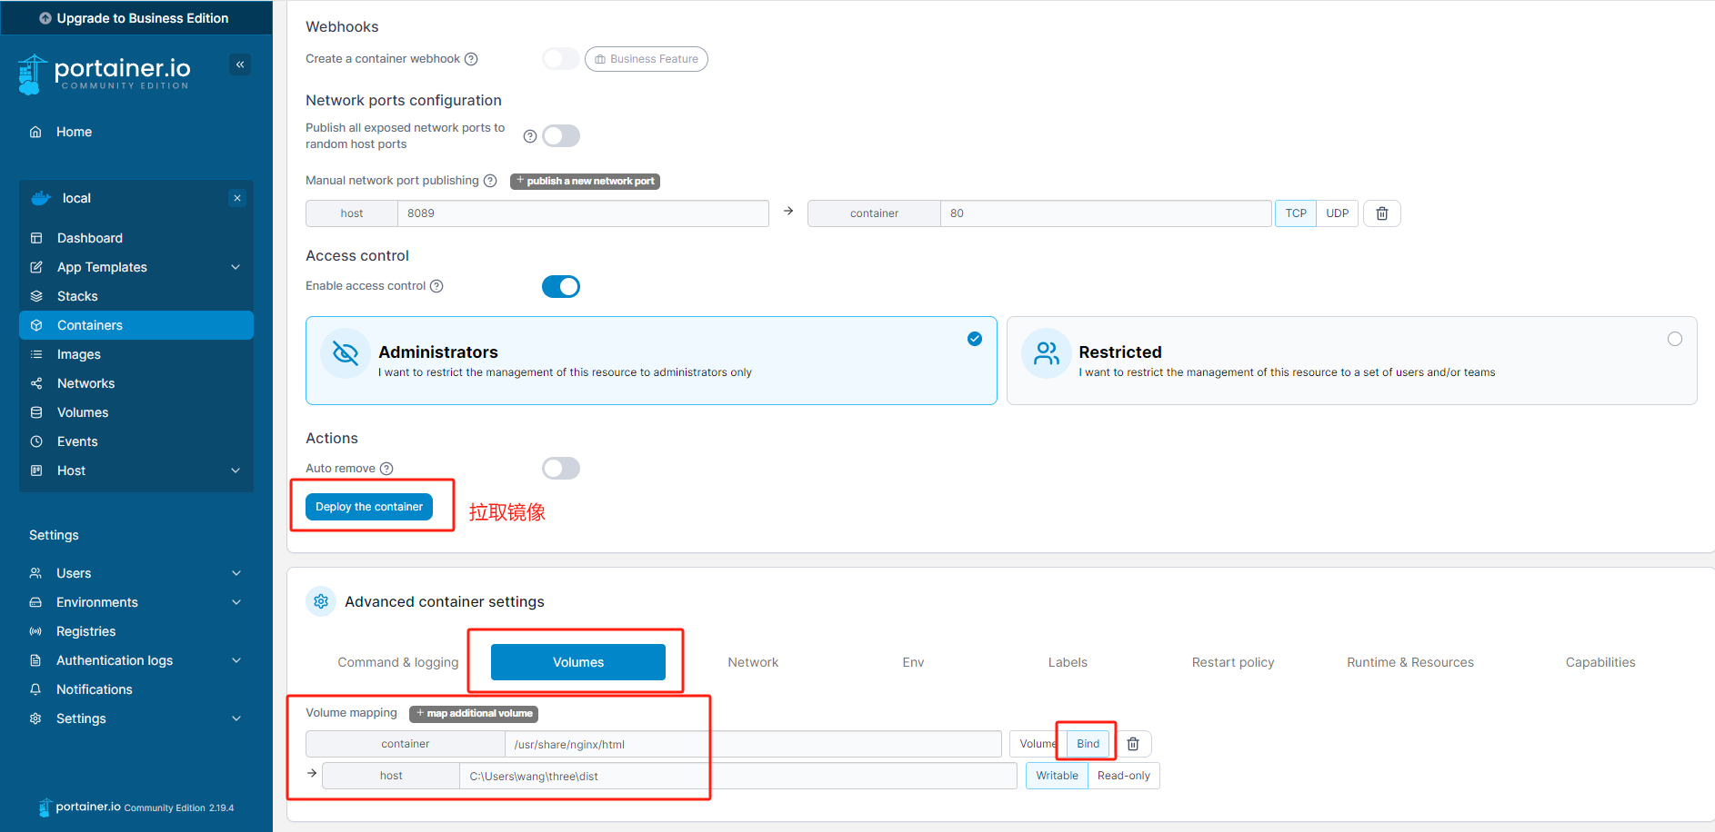The width and height of the screenshot is (1715, 832).
Task: Open the Env tab
Action: coord(913,662)
